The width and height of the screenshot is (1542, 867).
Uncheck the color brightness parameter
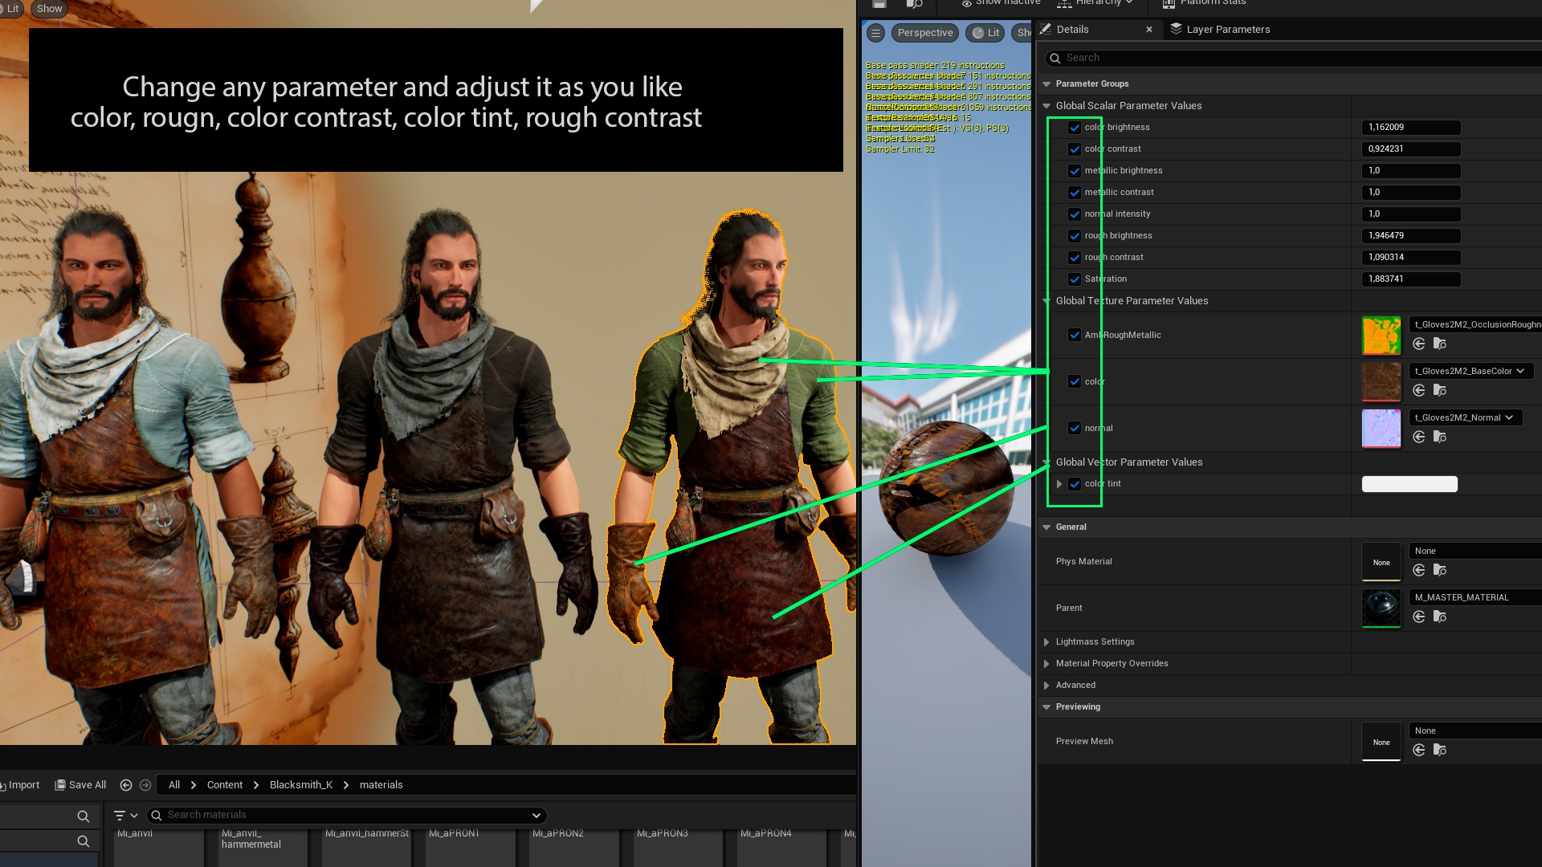coord(1075,128)
